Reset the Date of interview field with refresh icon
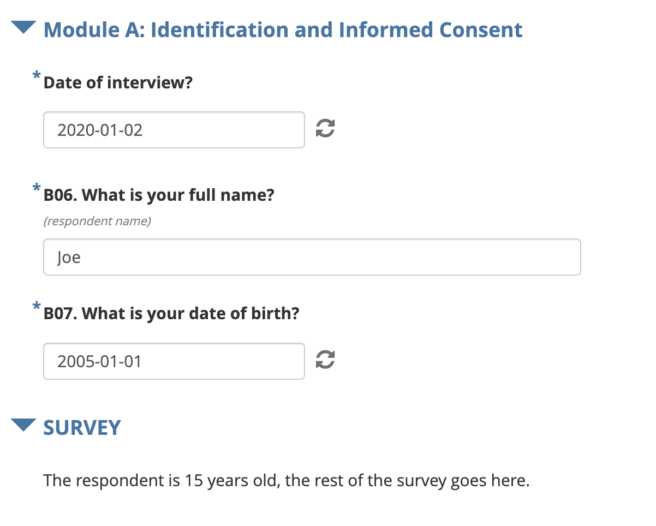Viewport: 656px width, 526px height. tap(325, 129)
